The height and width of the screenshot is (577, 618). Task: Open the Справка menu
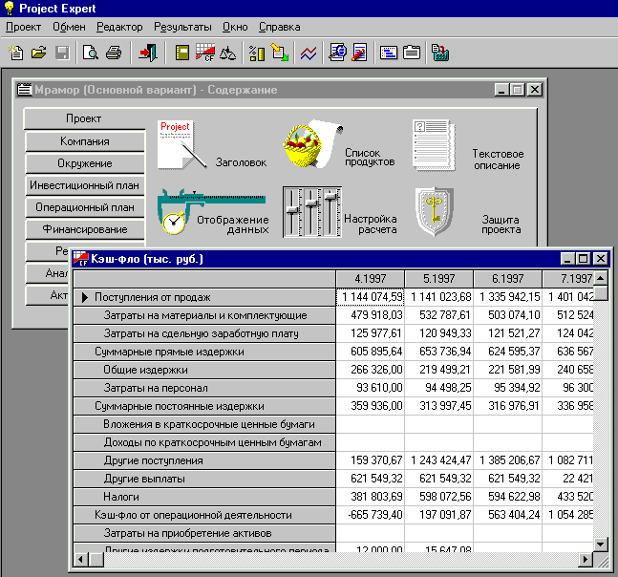pos(280,27)
